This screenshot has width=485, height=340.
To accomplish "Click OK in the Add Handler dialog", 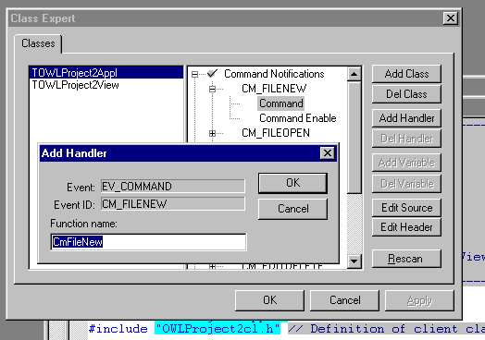I will (x=292, y=183).
